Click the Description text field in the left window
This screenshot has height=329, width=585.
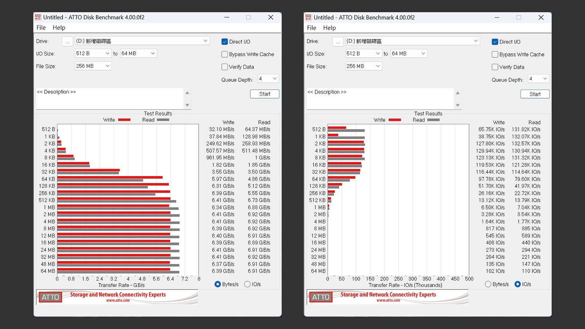[110, 98]
